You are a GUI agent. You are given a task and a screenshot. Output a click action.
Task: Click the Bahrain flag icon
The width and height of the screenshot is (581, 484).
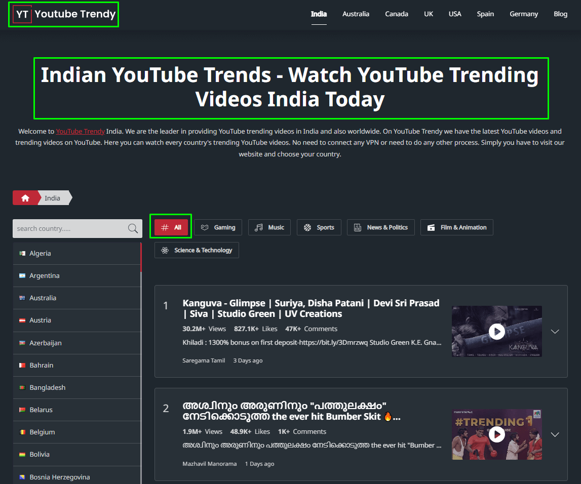[22, 365]
